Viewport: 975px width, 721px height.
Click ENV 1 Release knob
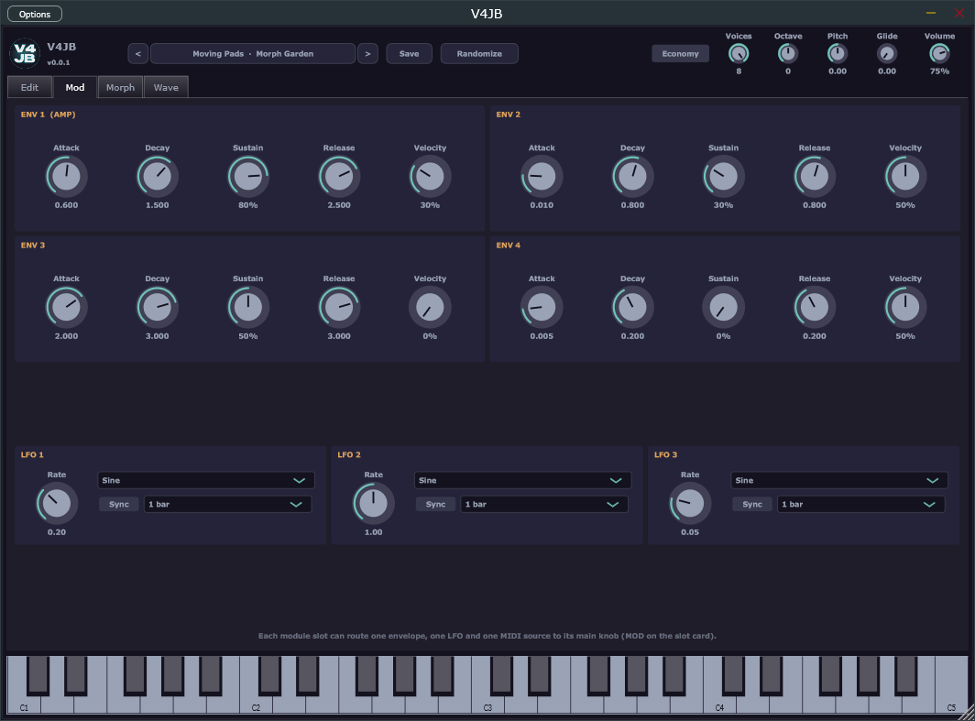[339, 177]
